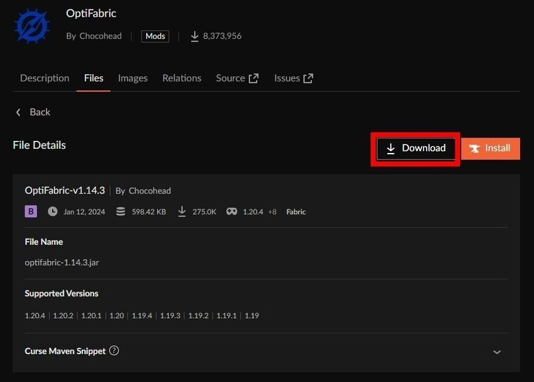Viewport: 534px width, 382px height.
Task: Select the Files tab
Action: click(x=93, y=78)
